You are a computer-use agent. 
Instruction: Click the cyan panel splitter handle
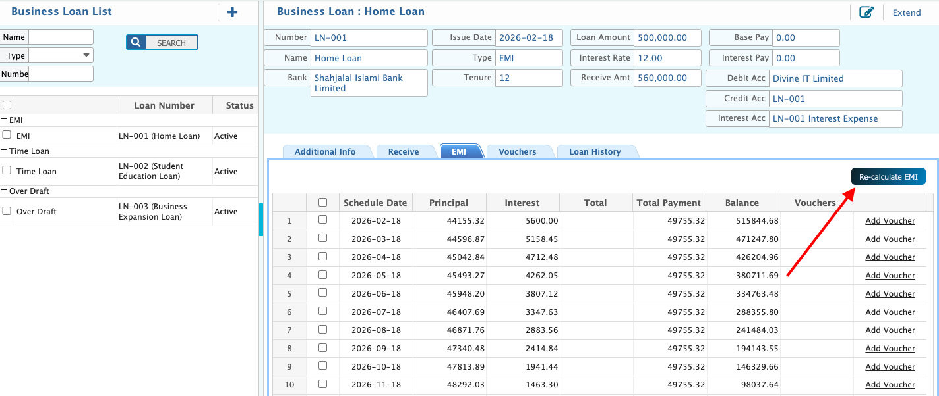pos(261,220)
